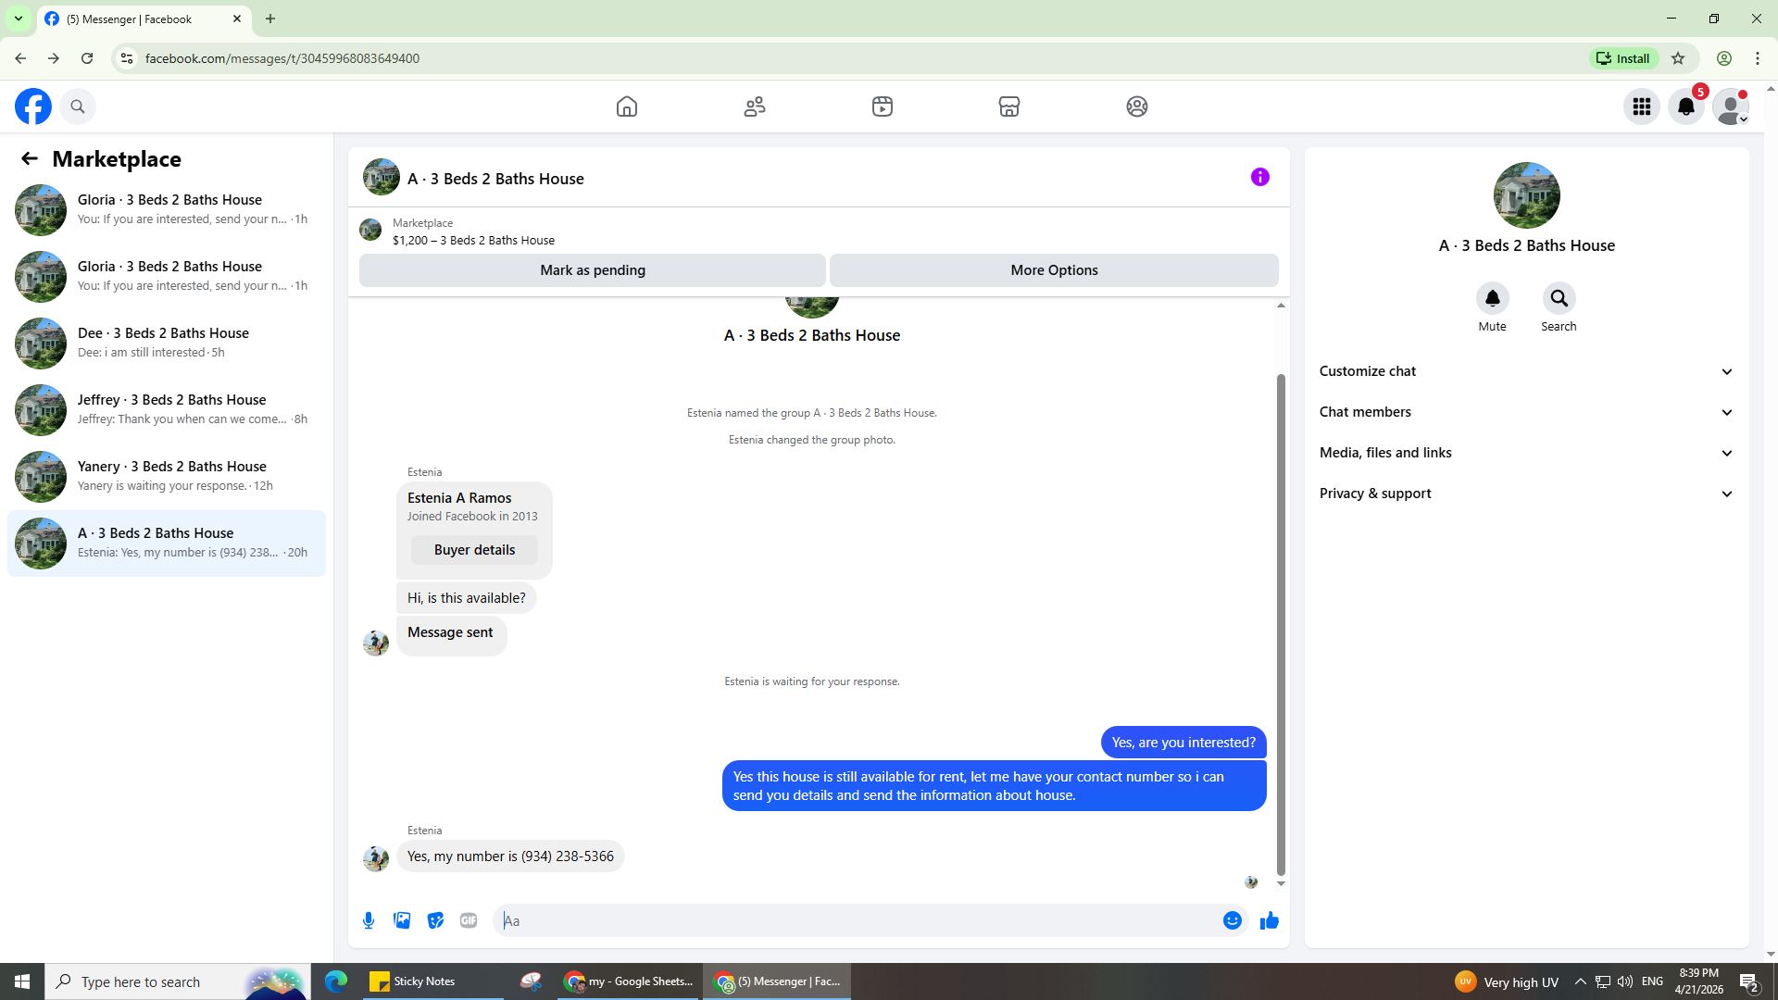Open Marketplace storefront icon
Image resolution: width=1778 pixels, height=1000 pixels.
[1009, 106]
